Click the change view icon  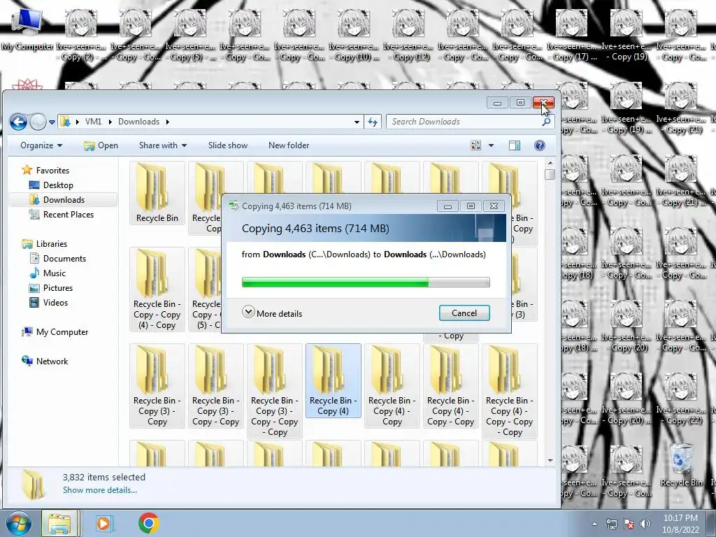pos(475,145)
